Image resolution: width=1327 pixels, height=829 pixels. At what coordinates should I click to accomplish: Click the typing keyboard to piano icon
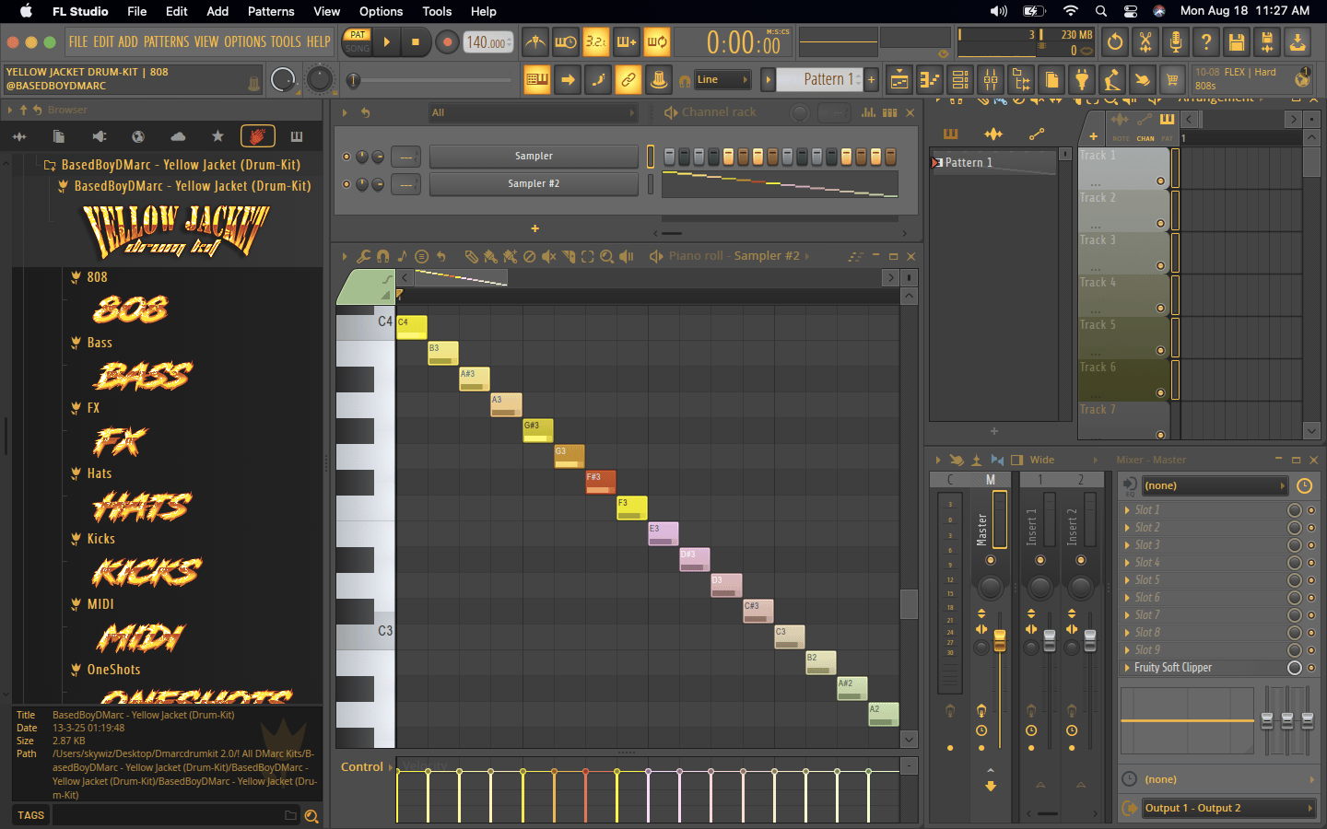click(x=537, y=80)
